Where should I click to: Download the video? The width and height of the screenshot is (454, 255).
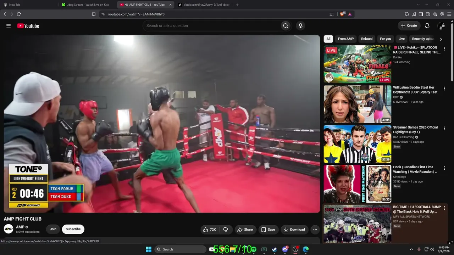pyautogui.click(x=294, y=229)
